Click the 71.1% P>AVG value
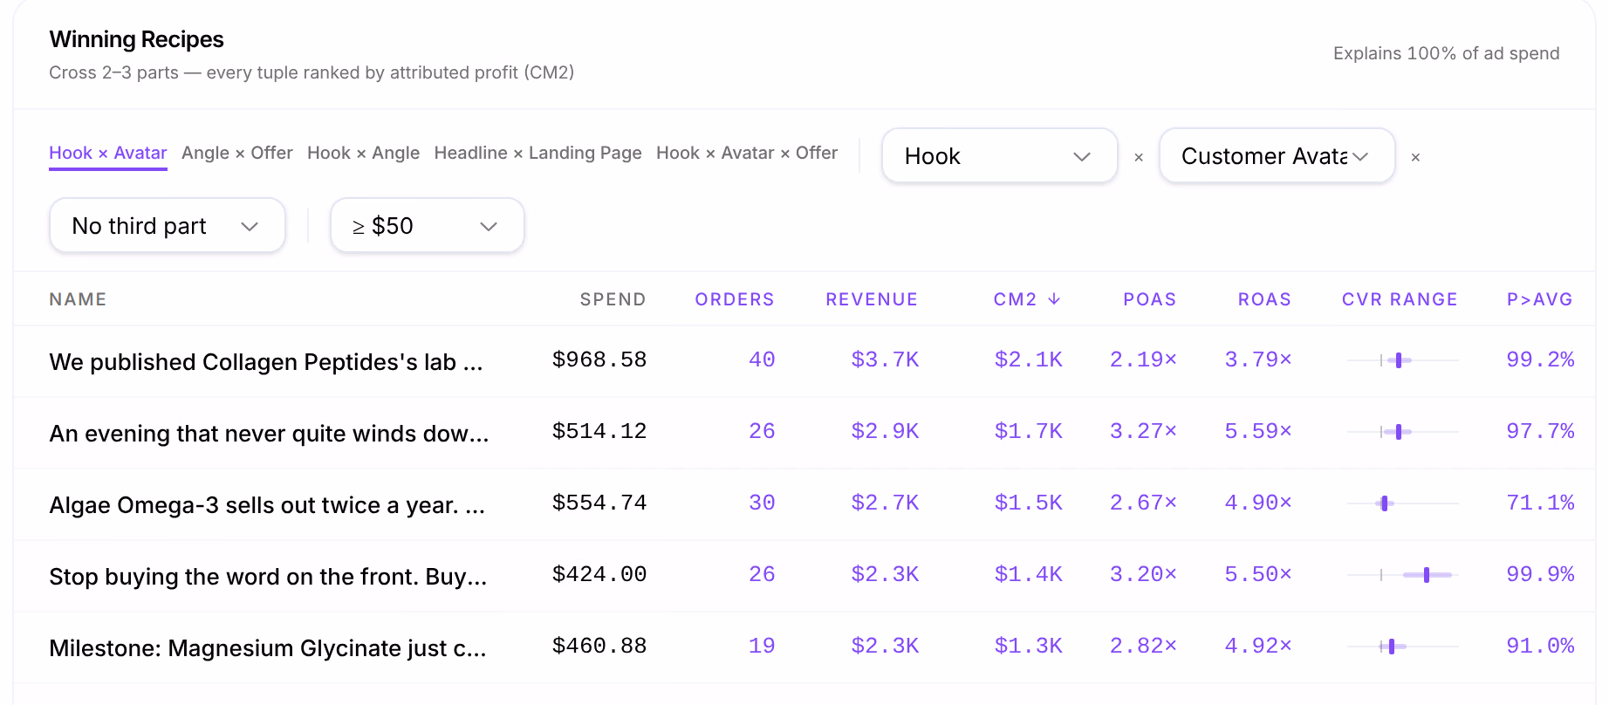The width and height of the screenshot is (1609, 705). pyautogui.click(x=1540, y=503)
